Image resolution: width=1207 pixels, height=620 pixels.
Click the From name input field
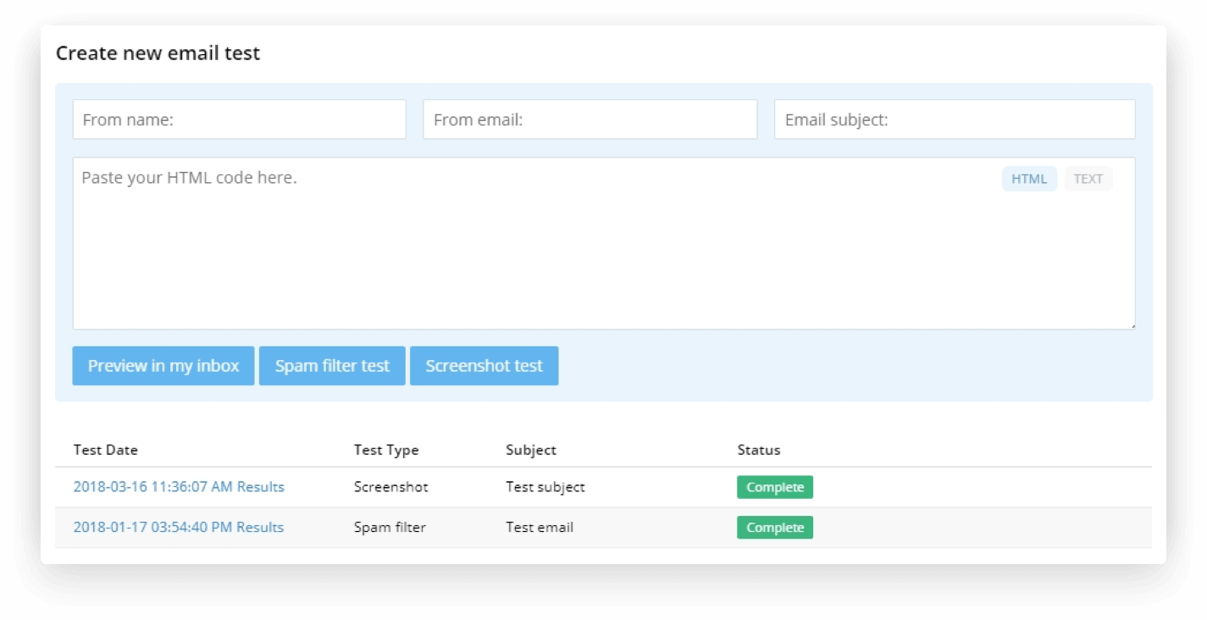(239, 119)
